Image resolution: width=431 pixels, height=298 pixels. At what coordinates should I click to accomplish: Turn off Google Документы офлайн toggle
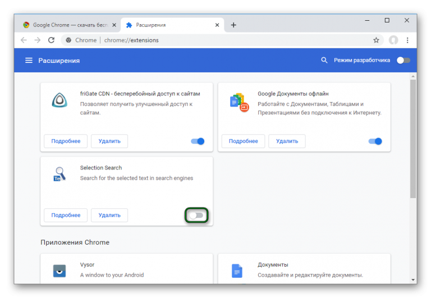point(375,141)
